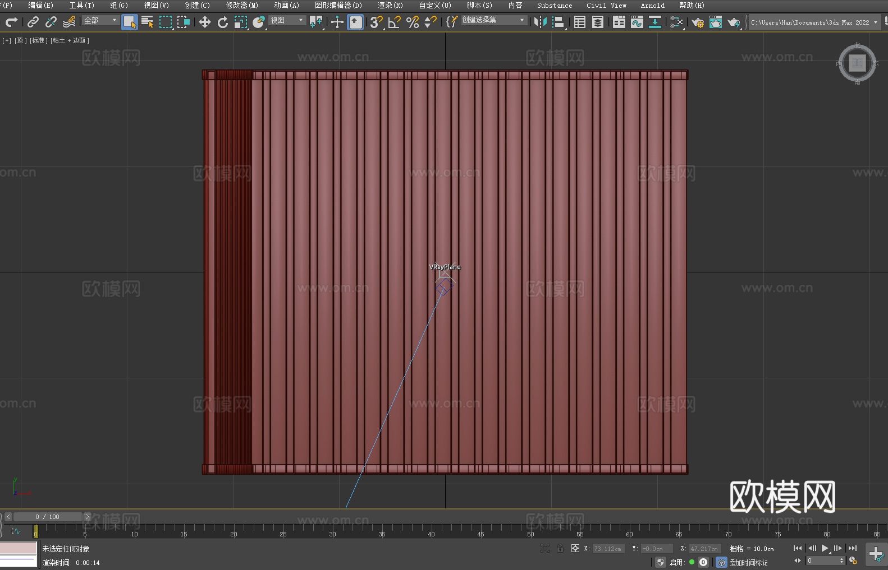Toggle the Angle Snap button
This screenshot has width=888, height=570.
[395, 22]
